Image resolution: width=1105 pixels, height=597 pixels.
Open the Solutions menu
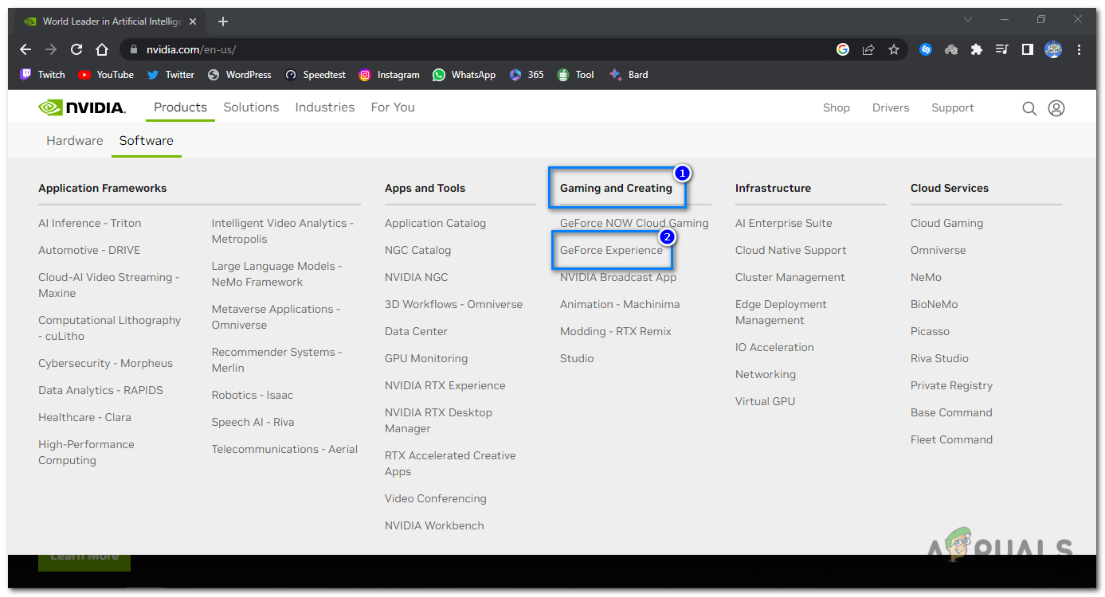point(251,107)
